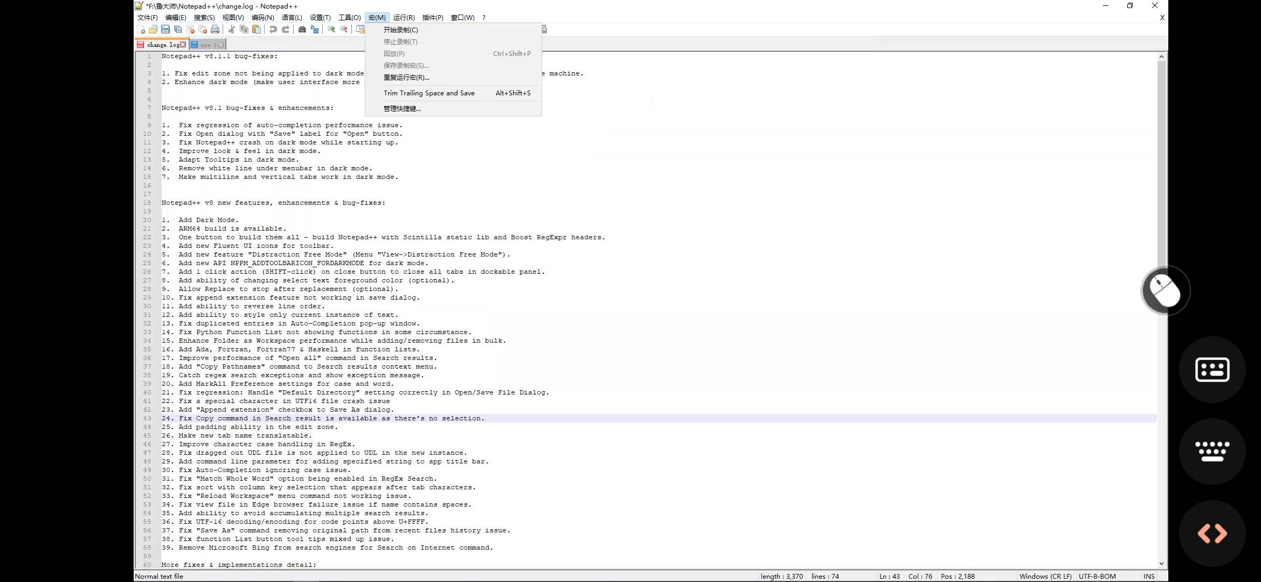Click the Print toolbar icon
This screenshot has height=582, width=1261.
click(215, 30)
